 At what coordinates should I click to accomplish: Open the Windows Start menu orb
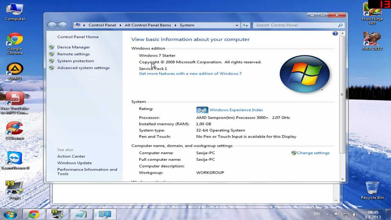10,214
